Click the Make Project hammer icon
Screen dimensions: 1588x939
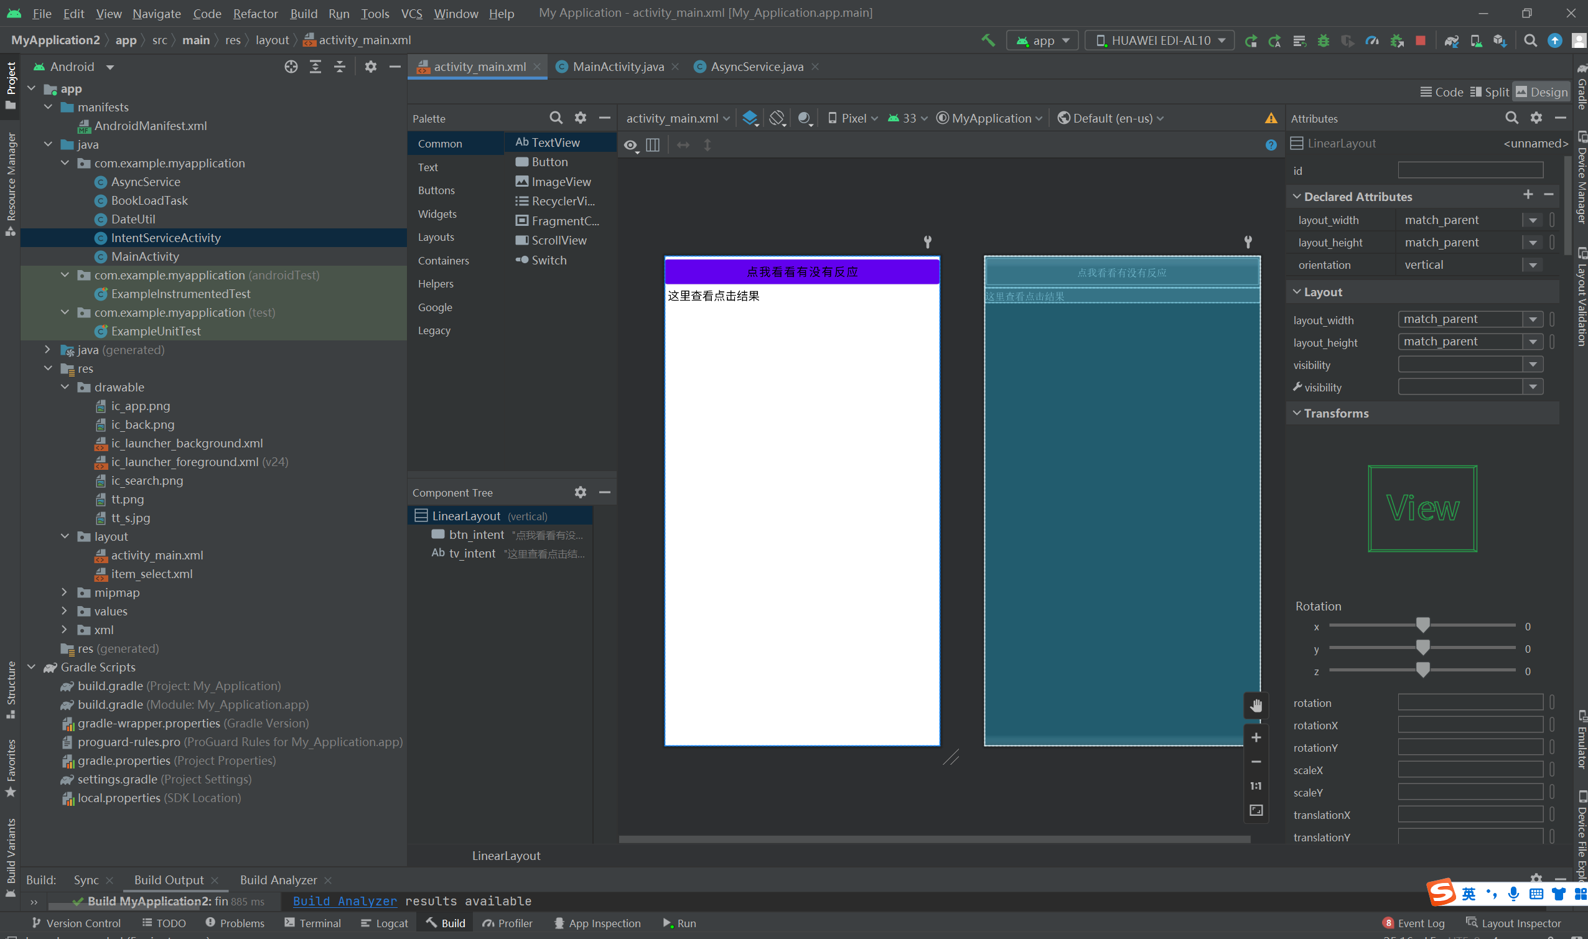988,40
